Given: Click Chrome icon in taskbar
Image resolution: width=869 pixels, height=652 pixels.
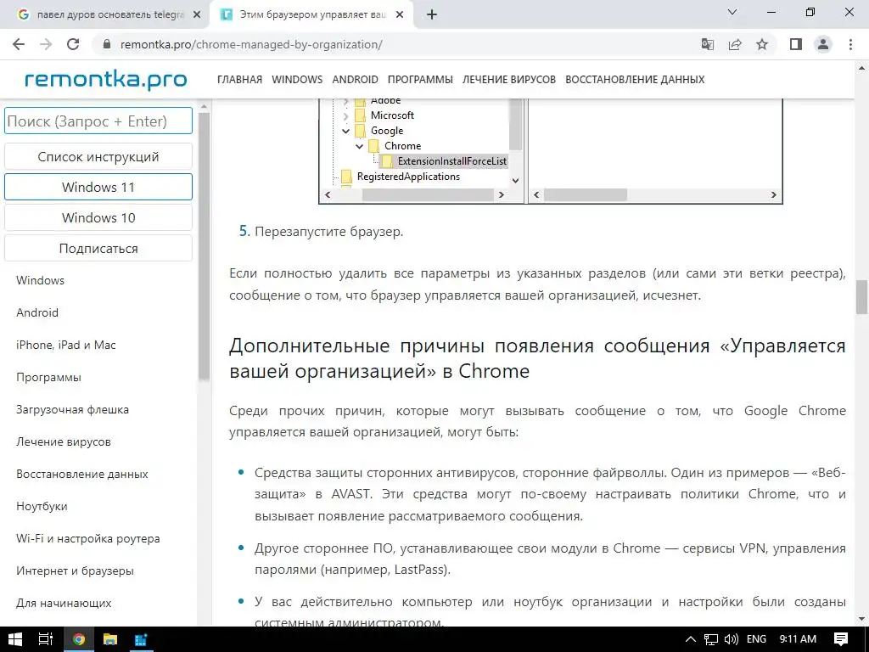Looking at the screenshot, I should pos(79,639).
